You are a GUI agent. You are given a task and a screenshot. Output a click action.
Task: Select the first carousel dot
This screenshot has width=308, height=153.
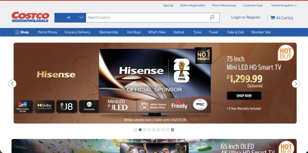pyautogui.click(x=136, y=130)
